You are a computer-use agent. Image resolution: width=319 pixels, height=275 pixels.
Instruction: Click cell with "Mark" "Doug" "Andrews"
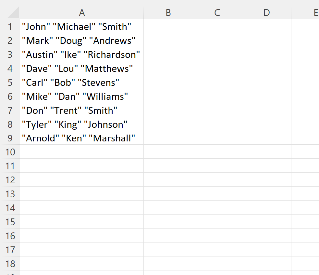coord(82,40)
